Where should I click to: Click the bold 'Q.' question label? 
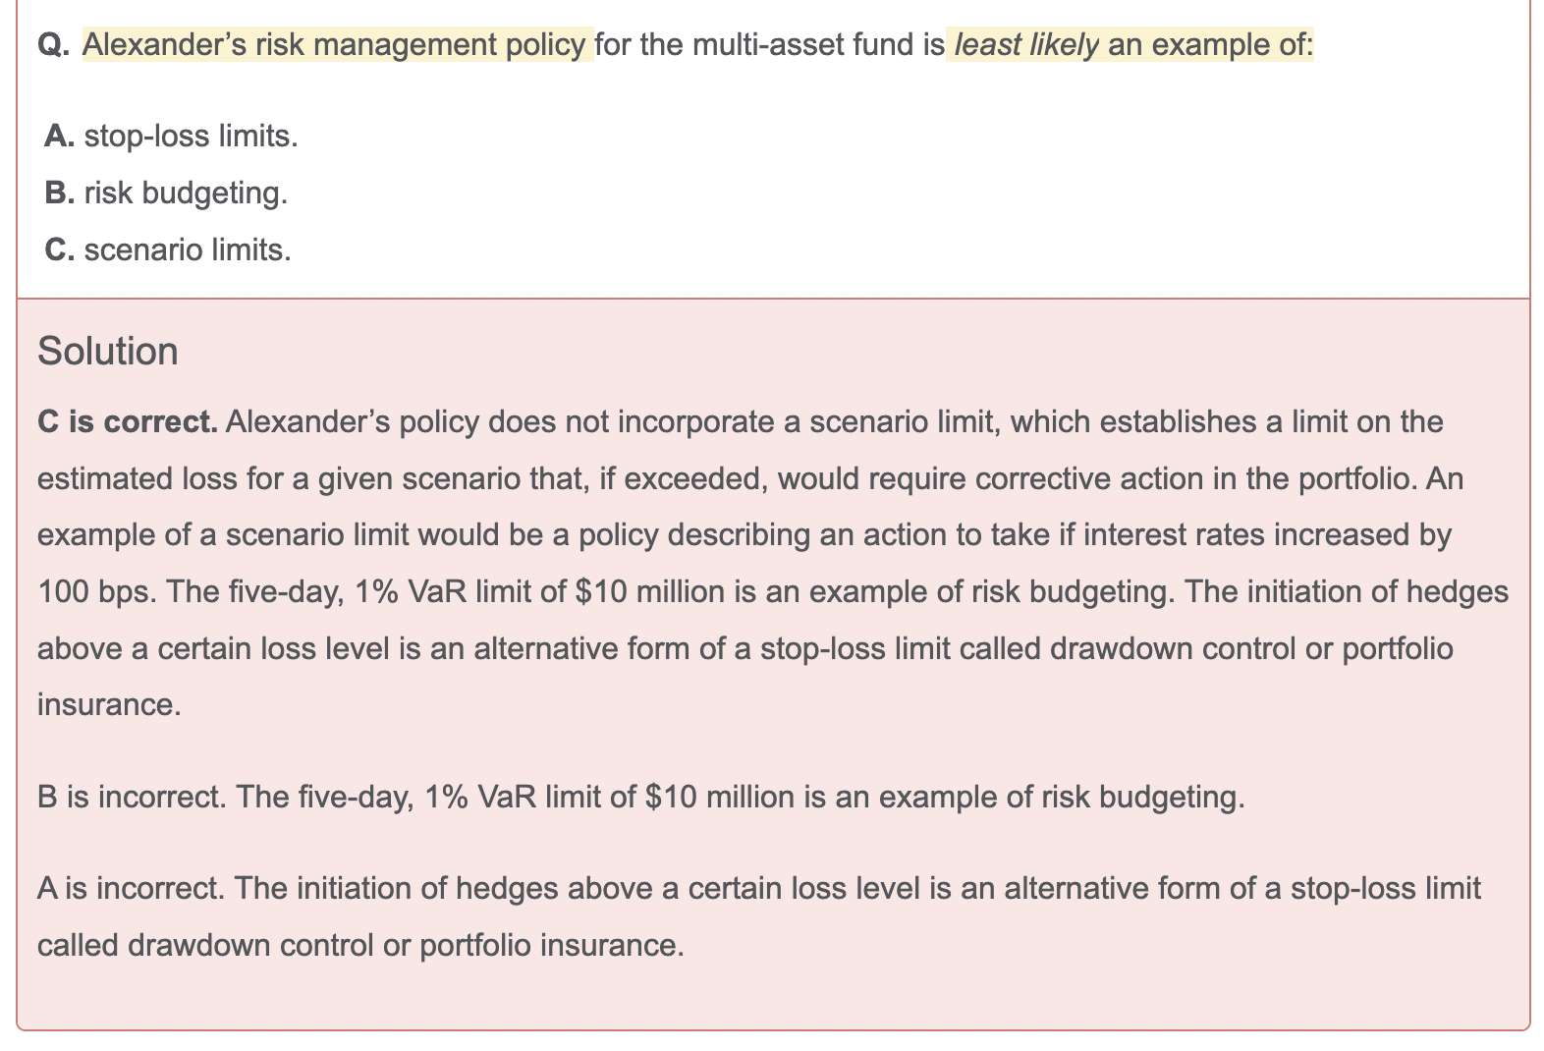52,45
